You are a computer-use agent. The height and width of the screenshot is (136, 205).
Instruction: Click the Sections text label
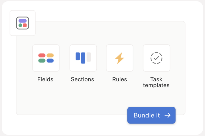pyautogui.click(x=82, y=79)
